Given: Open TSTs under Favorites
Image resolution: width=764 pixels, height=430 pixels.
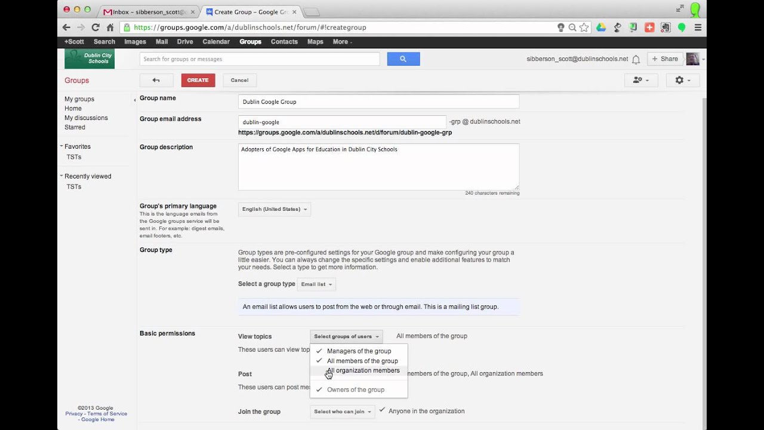Looking at the screenshot, I should (x=74, y=157).
